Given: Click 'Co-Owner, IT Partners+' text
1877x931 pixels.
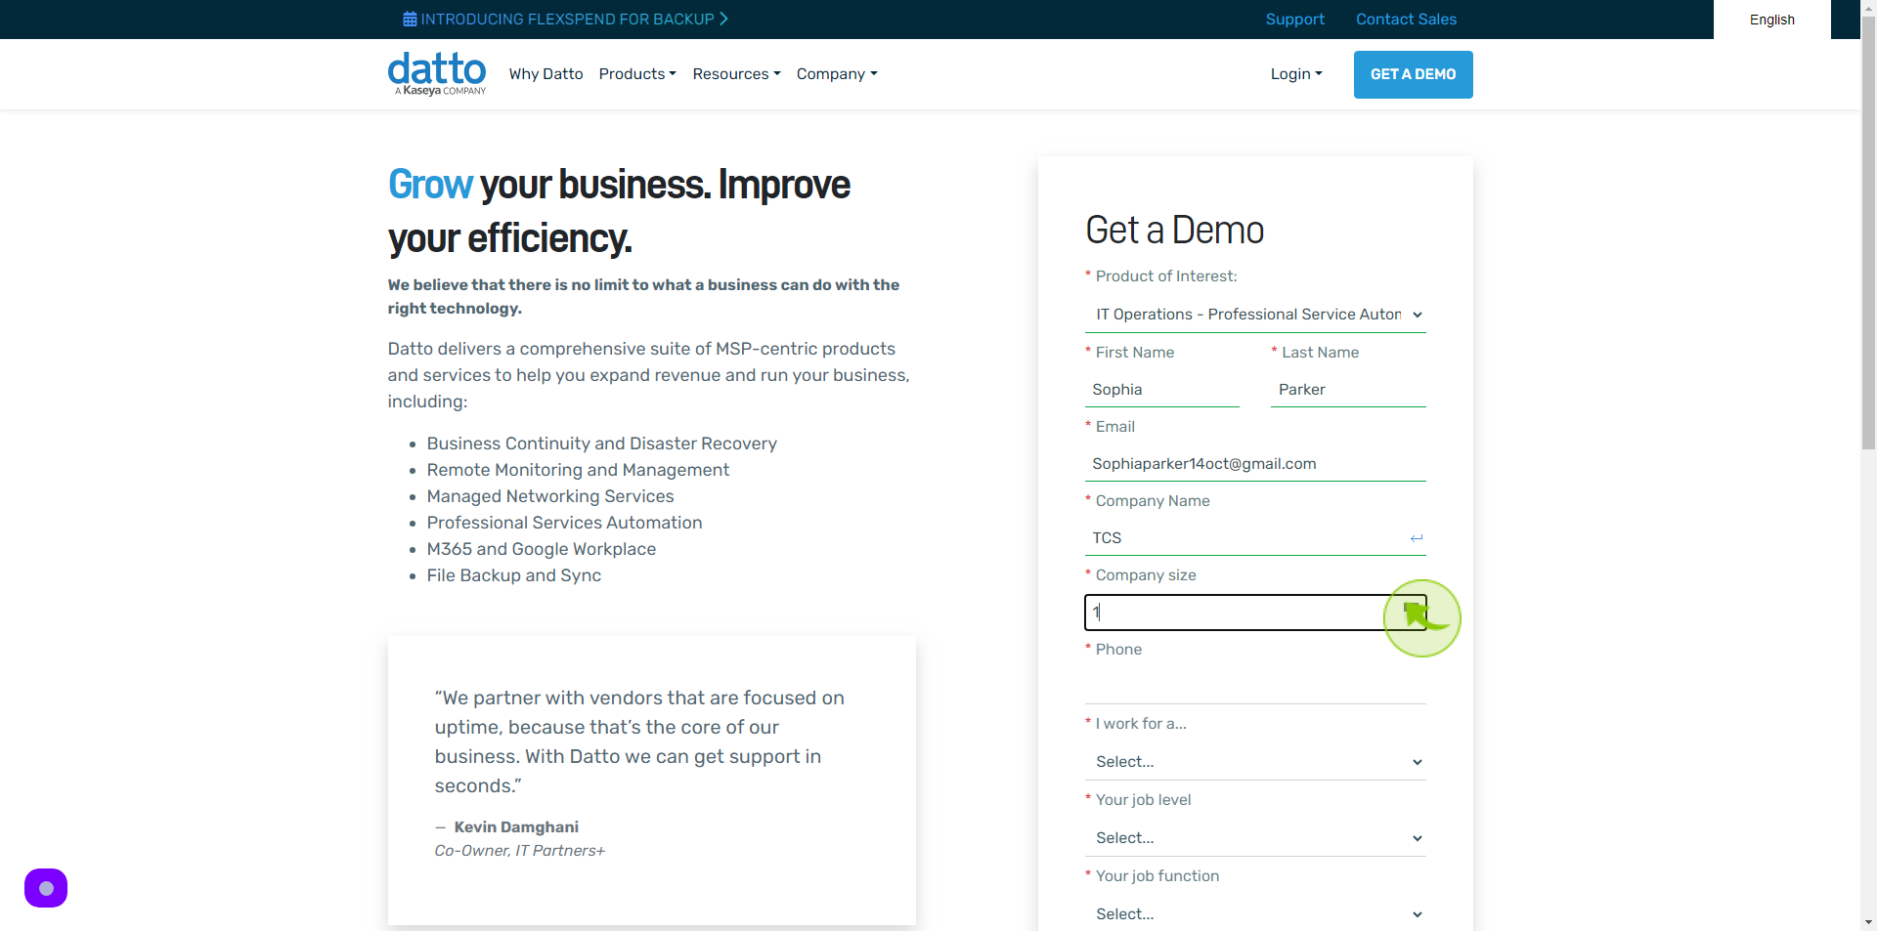Looking at the screenshot, I should pyautogui.click(x=520, y=851).
